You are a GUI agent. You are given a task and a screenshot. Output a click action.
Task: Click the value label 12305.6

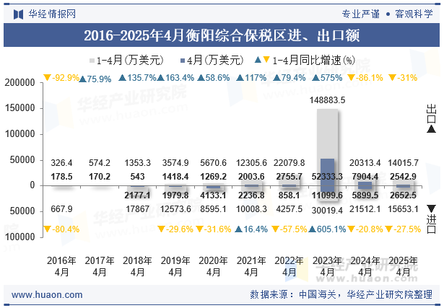coord(251,163)
